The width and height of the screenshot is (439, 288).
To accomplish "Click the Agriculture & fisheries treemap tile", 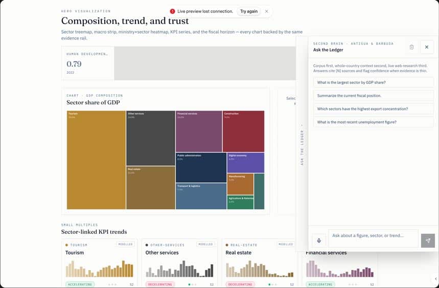I will [x=240, y=202].
